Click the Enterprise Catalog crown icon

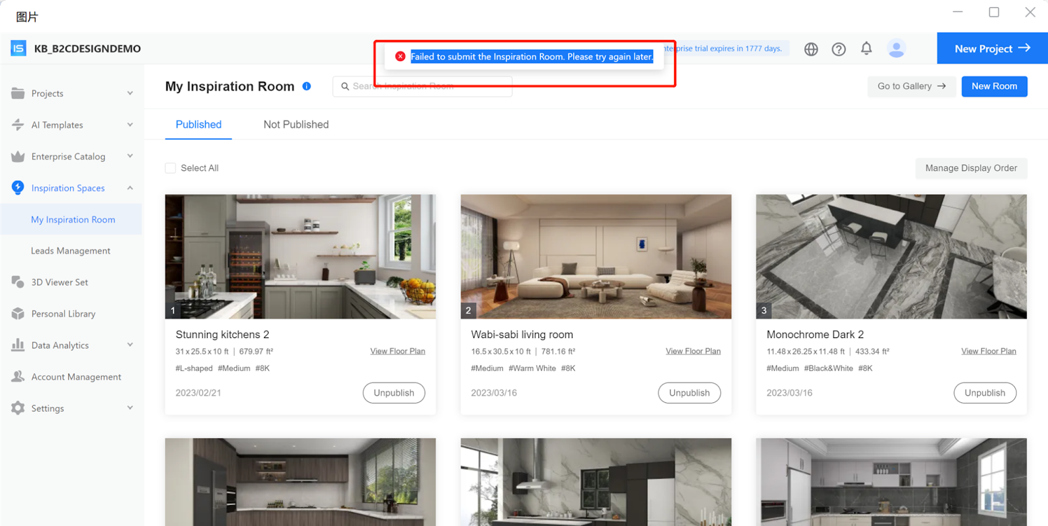18,157
